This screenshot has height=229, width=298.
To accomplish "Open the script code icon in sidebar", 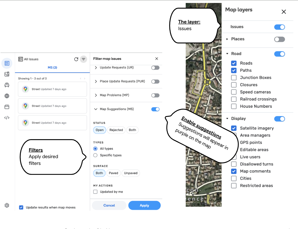I will (7, 118).
